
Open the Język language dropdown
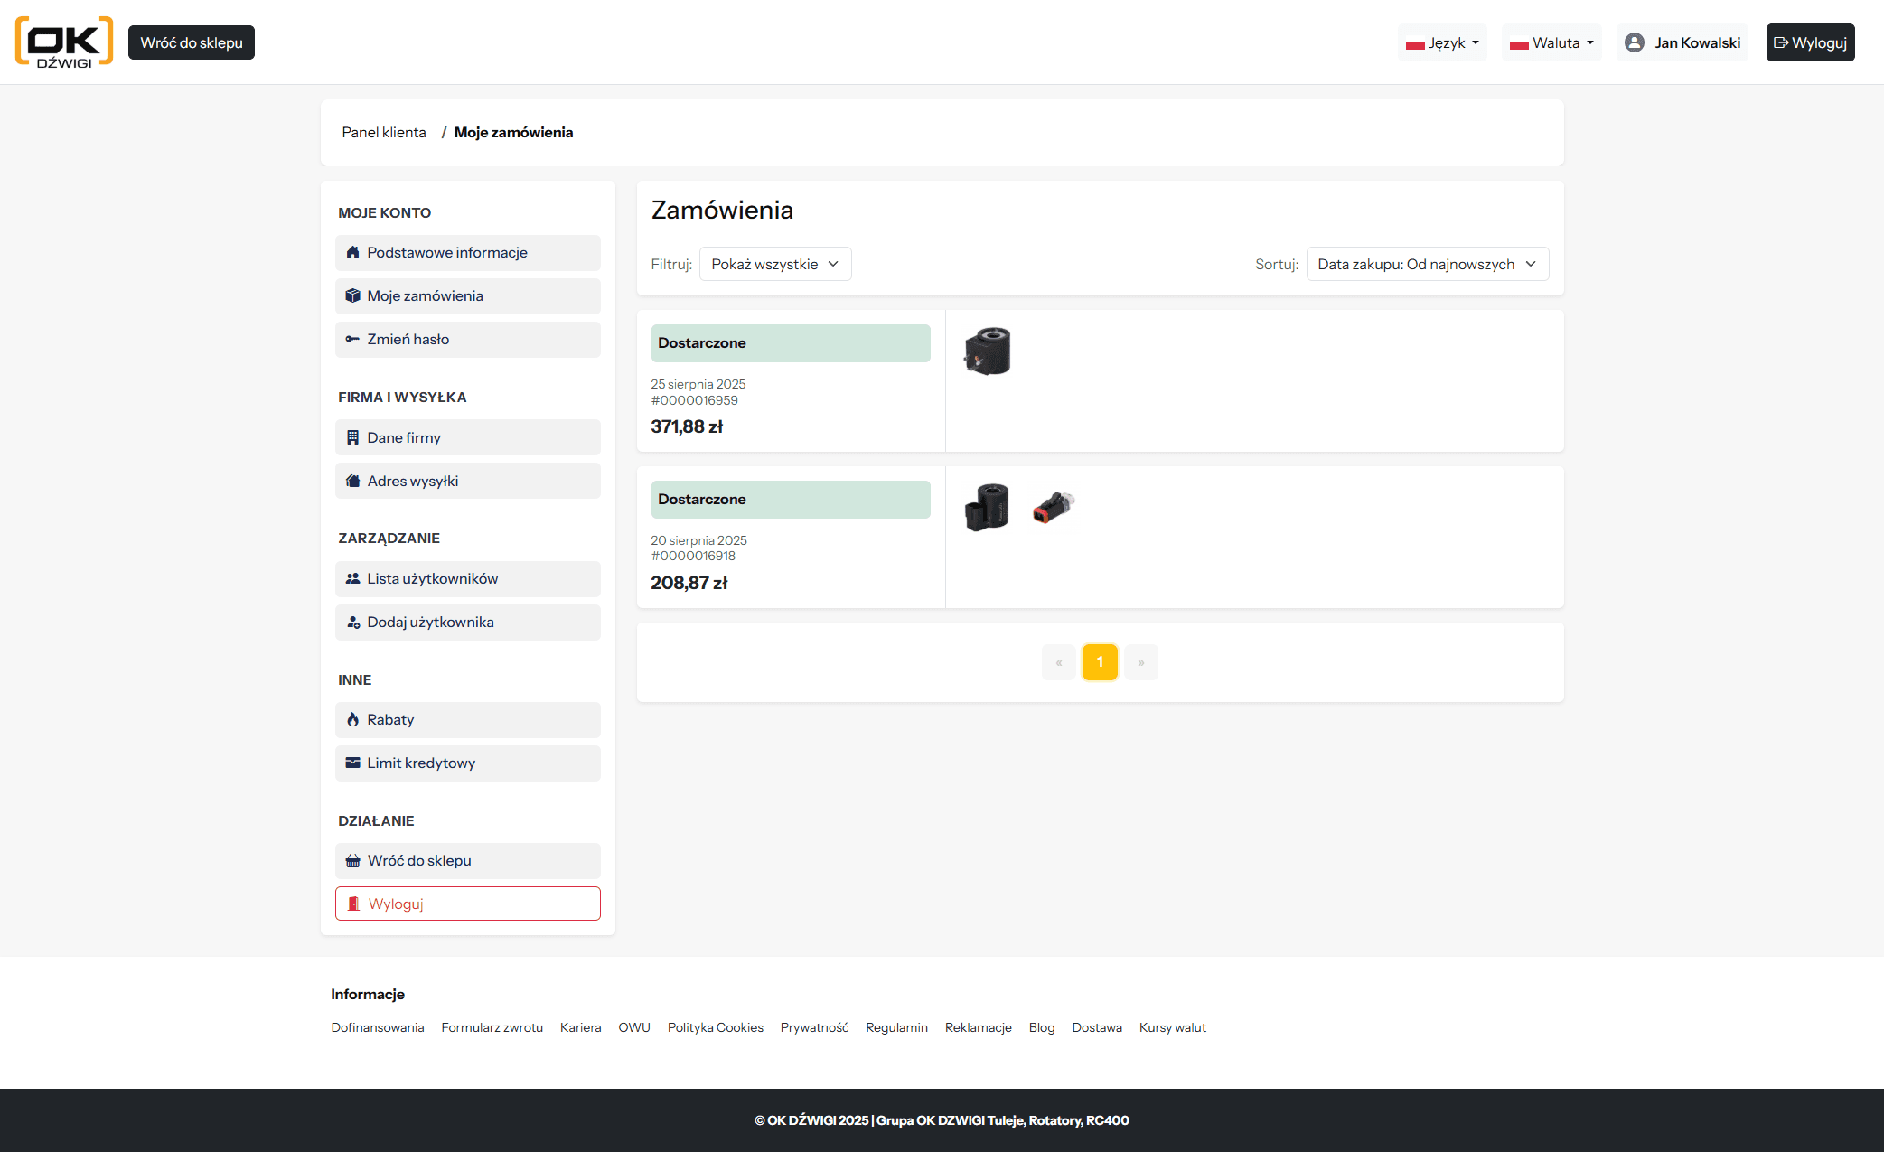[1442, 42]
